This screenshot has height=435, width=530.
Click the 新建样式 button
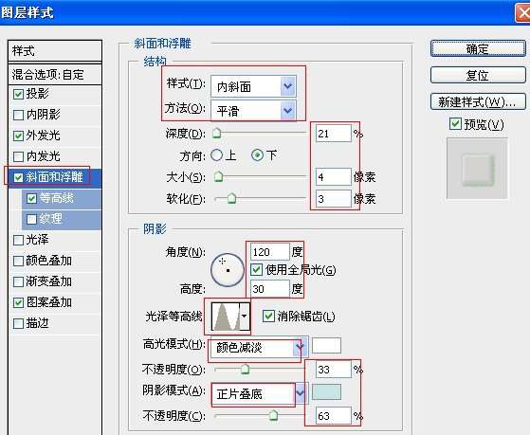coord(478,101)
